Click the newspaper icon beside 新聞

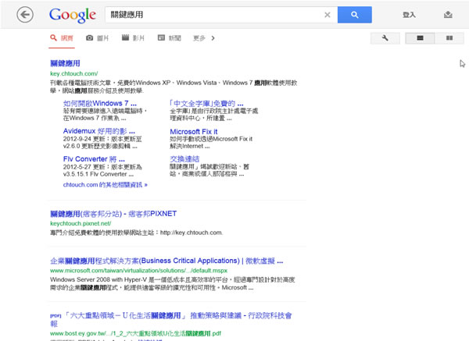[161, 37]
